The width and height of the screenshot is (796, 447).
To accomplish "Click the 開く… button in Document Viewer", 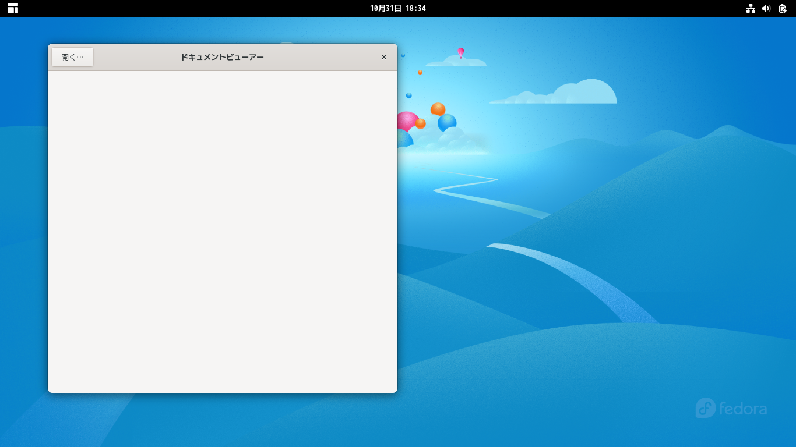I will [72, 57].
